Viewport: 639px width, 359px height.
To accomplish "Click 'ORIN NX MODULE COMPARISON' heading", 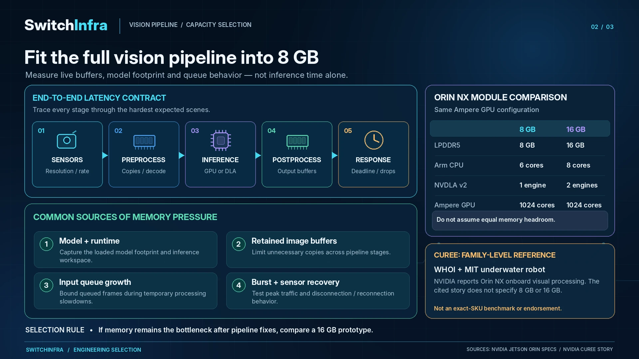I will (x=500, y=97).
